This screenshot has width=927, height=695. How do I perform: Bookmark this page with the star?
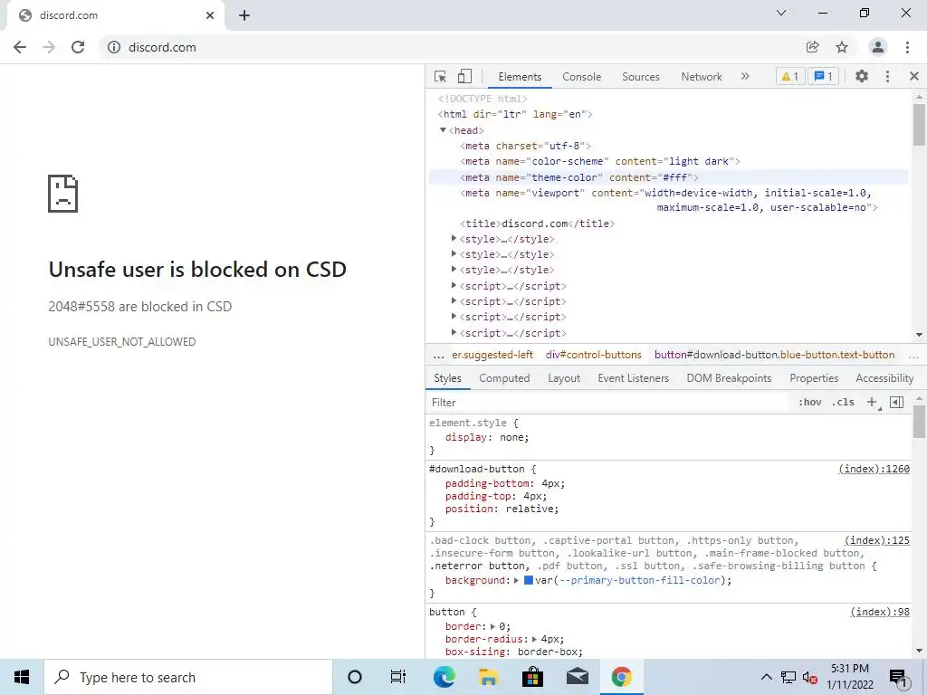click(842, 47)
